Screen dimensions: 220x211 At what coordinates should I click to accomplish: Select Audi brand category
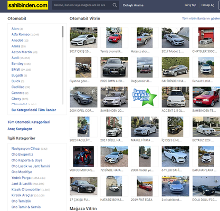coord(15,57)
